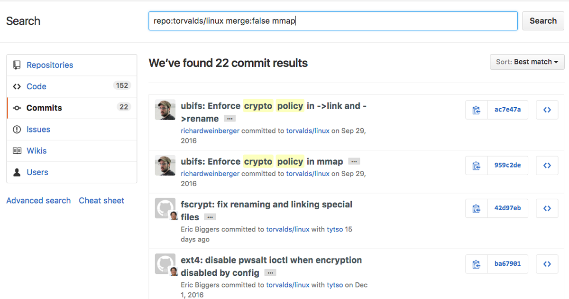The height and width of the screenshot is (299, 569).
Task: Open Advanced search
Action: tap(38, 200)
